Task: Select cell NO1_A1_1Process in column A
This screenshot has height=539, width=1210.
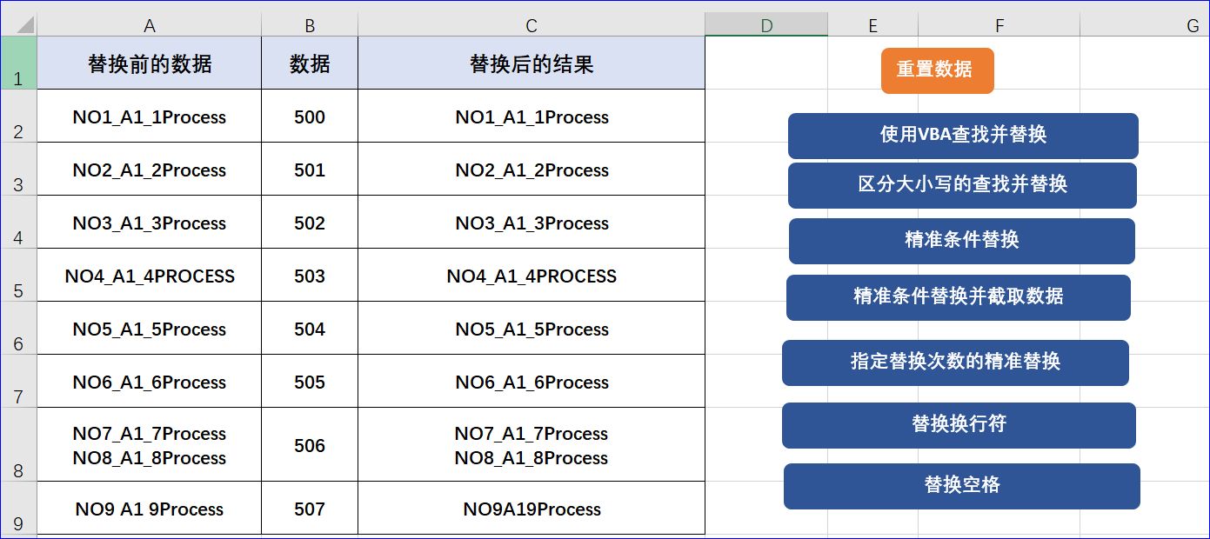Action: coord(150,116)
